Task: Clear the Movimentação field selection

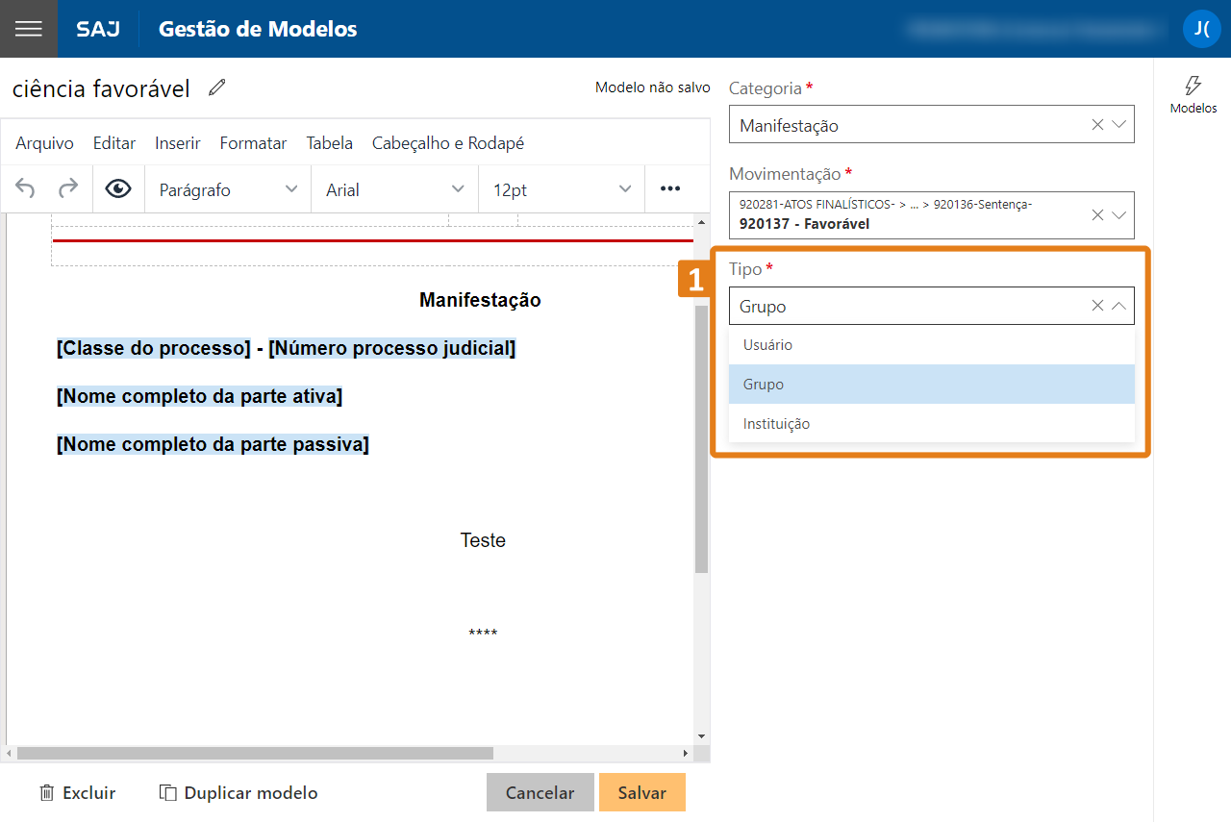Action: click(x=1097, y=215)
